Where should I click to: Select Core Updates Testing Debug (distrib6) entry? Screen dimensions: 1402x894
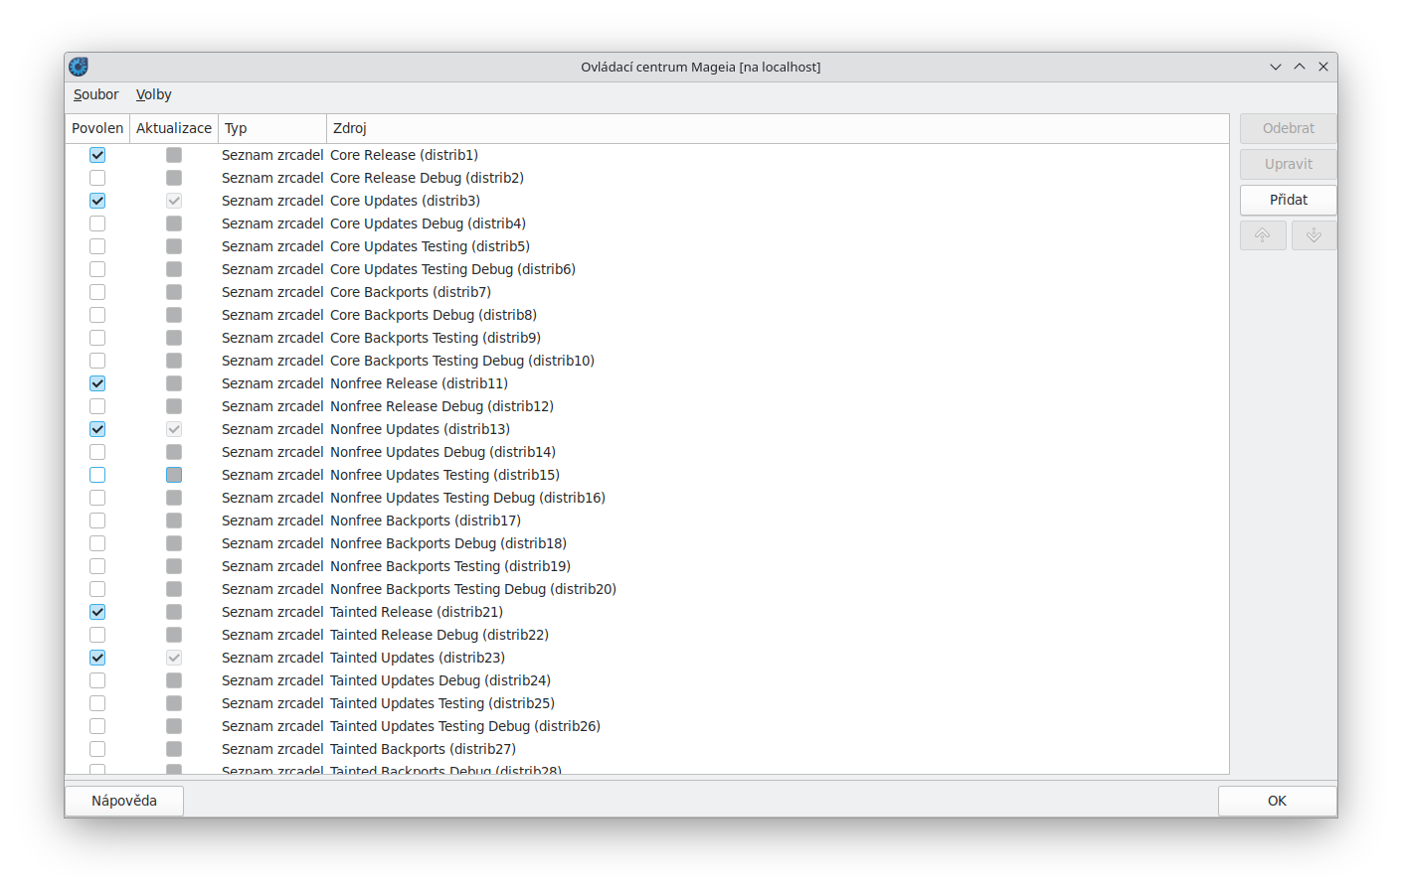[x=452, y=269]
